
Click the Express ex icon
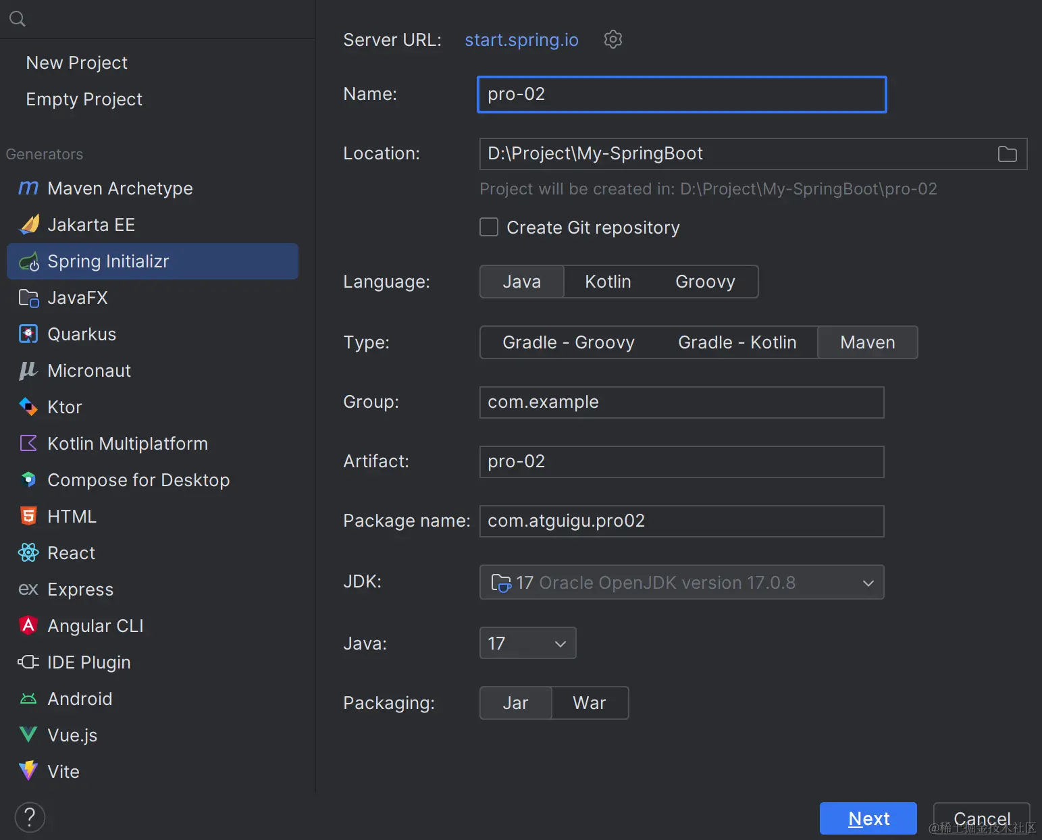tap(28, 589)
